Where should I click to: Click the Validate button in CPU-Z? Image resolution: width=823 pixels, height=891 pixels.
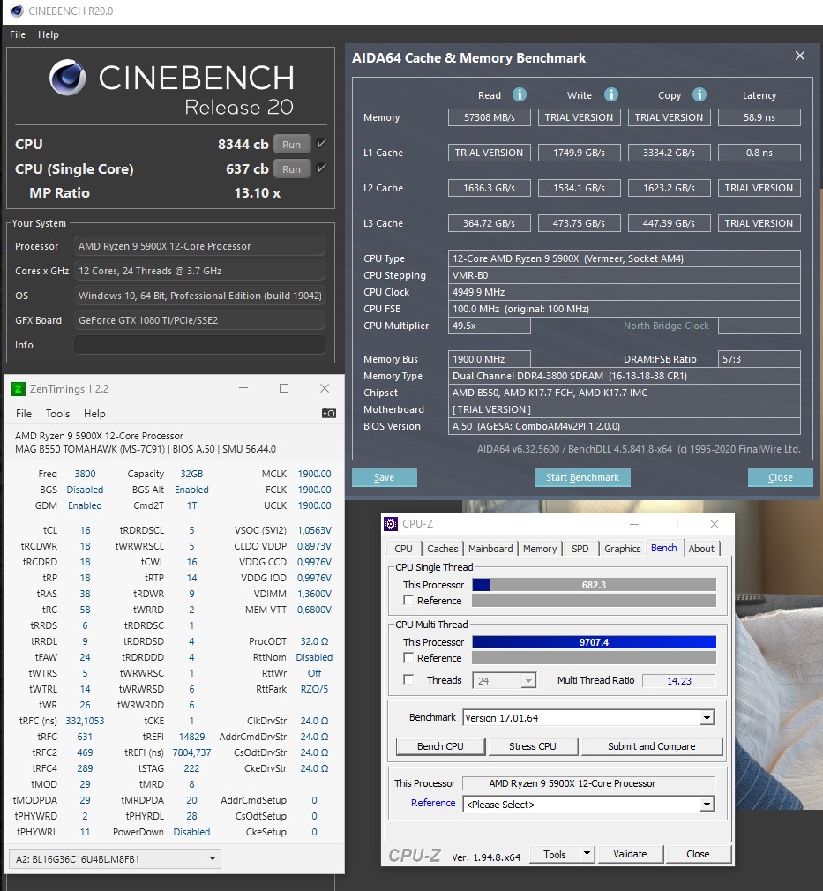point(630,854)
